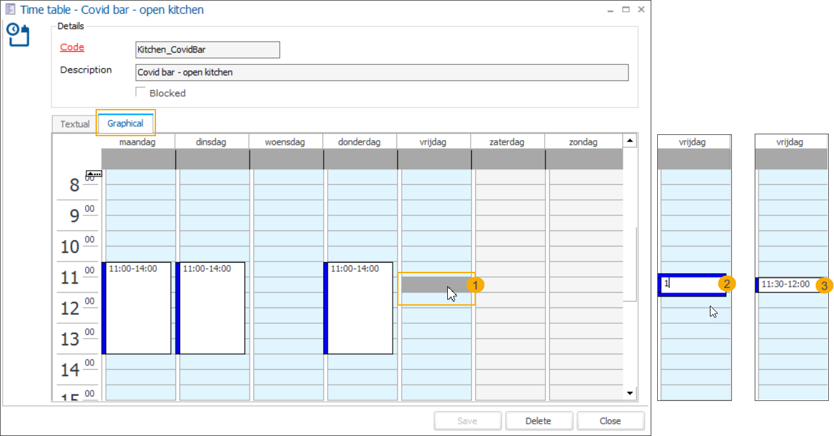Click the timetable clock icon in the left sidebar

[x=19, y=36]
